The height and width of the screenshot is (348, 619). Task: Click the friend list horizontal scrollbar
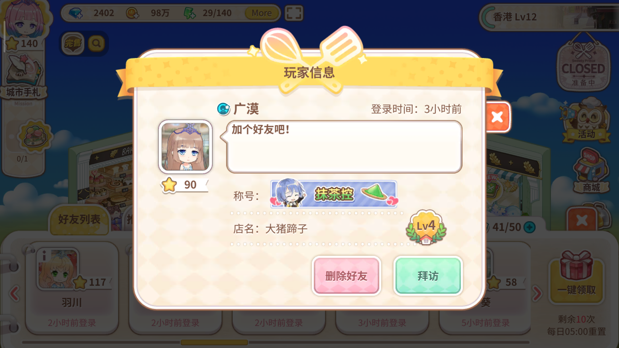click(276, 342)
